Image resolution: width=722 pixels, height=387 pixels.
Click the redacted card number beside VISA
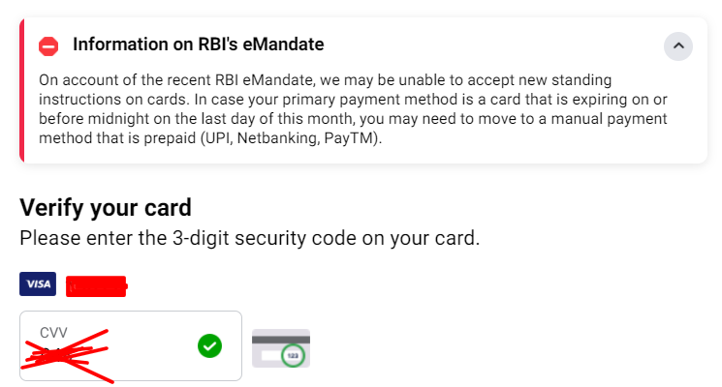point(97,285)
